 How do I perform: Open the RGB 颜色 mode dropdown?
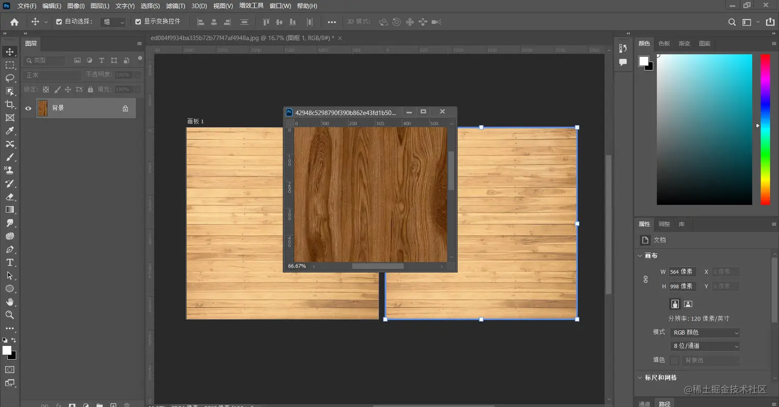[x=705, y=333]
